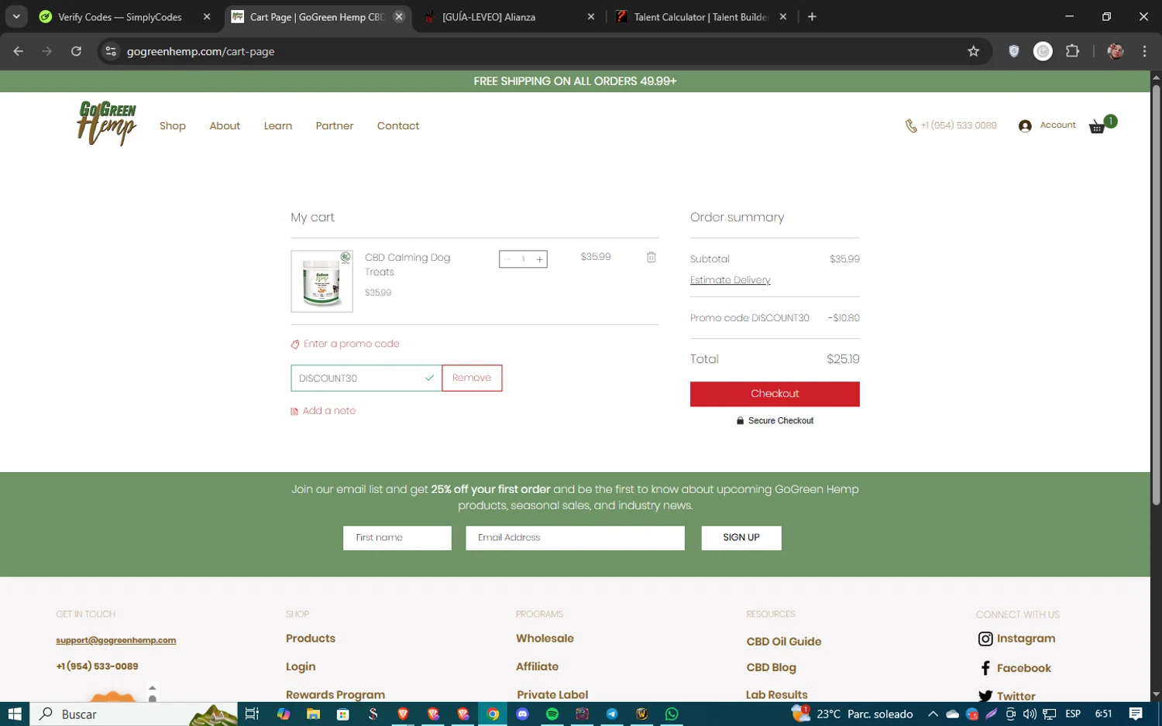The image size is (1162, 726).
Task: Open the Shop menu
Action: pyautogui.click(x=173, y=125)
